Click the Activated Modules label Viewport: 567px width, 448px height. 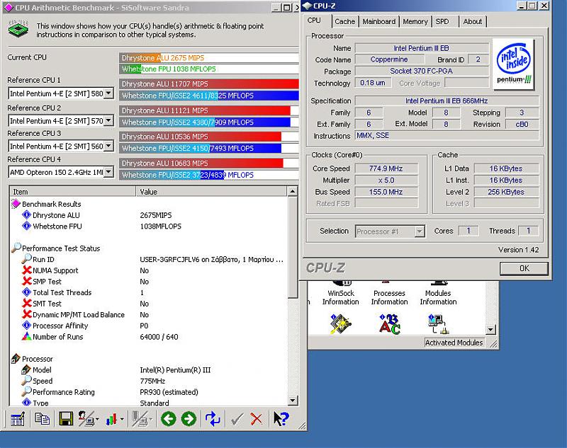click(454, 343)
